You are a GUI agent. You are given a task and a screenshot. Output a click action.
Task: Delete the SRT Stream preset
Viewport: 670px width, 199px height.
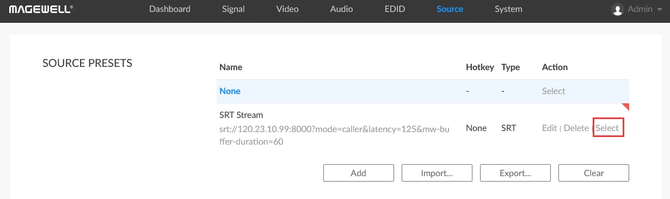point(576,128)
